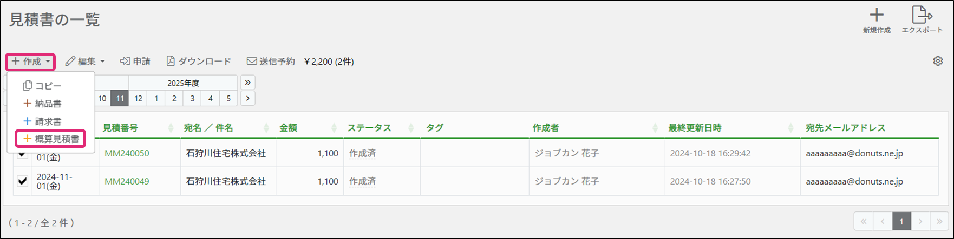Expand the 編集 dropdown
The height and width of the screenshot is (239, 954).
(85, 62)
